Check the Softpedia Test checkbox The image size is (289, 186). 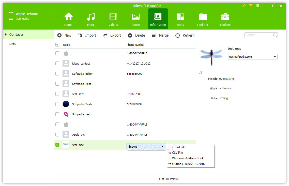[57, 84]
